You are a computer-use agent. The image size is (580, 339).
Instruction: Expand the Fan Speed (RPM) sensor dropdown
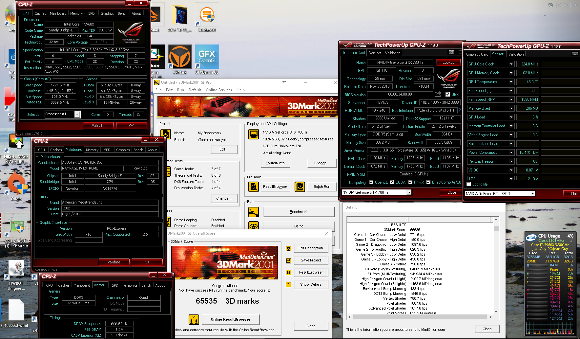point(511,99)
